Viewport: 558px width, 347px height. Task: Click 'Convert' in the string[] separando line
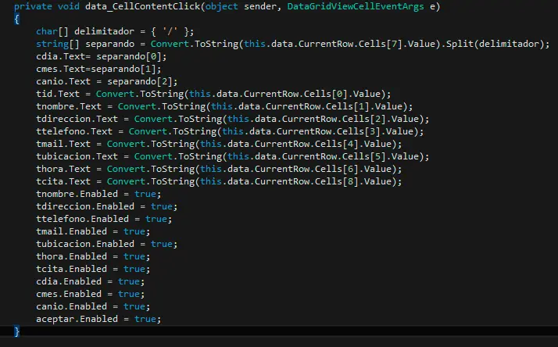tap(170, 44)
